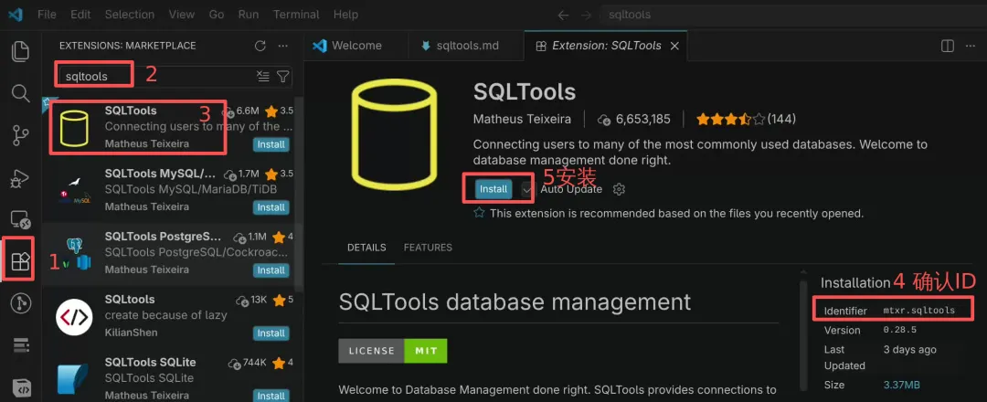The image size is (987, 402).
Task: Open the Help menu
Action: [x=345, y=14]
